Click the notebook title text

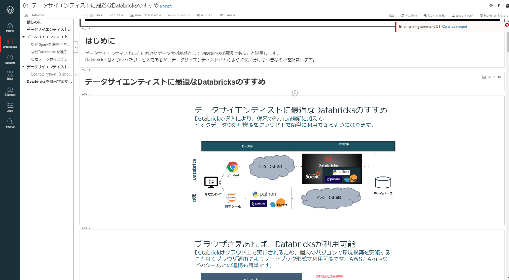click(x=91, y=6)
